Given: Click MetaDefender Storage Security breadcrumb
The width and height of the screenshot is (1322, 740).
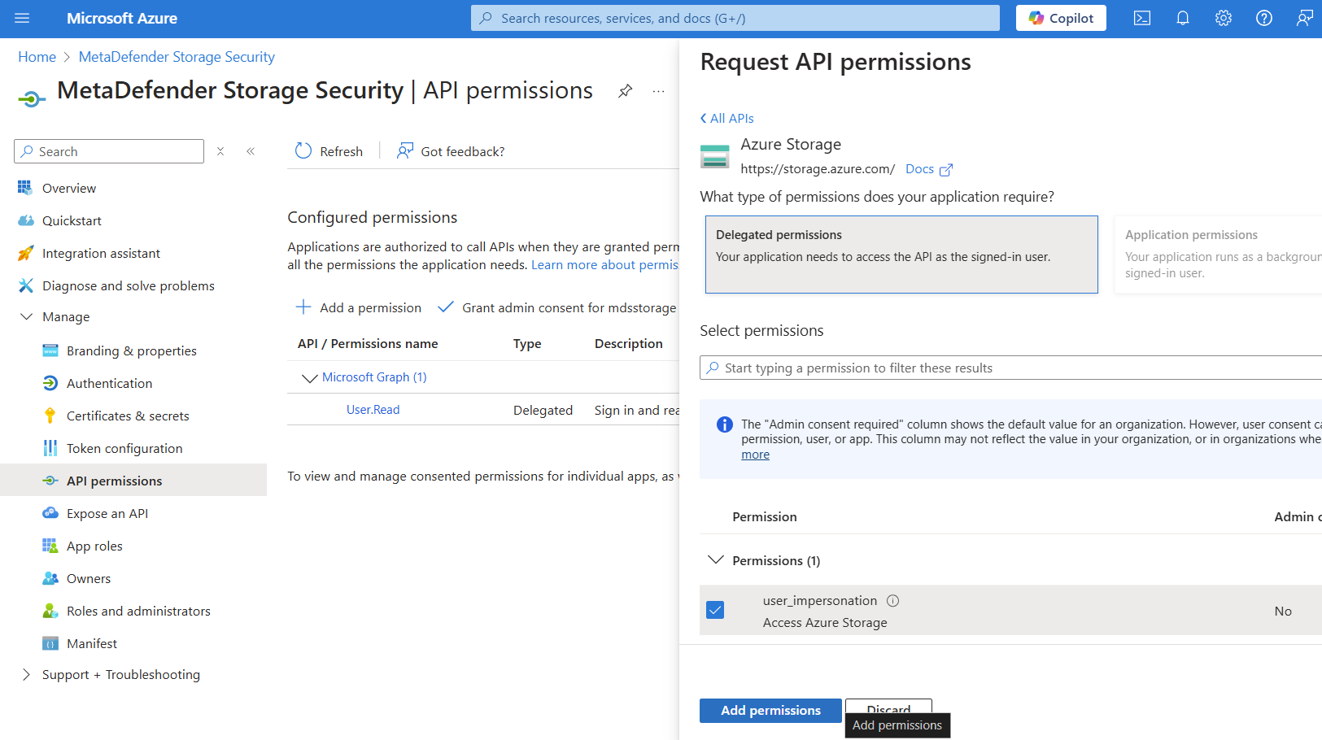Looking at the screenshot, I should pyautogui.click(x=177, y=57).
